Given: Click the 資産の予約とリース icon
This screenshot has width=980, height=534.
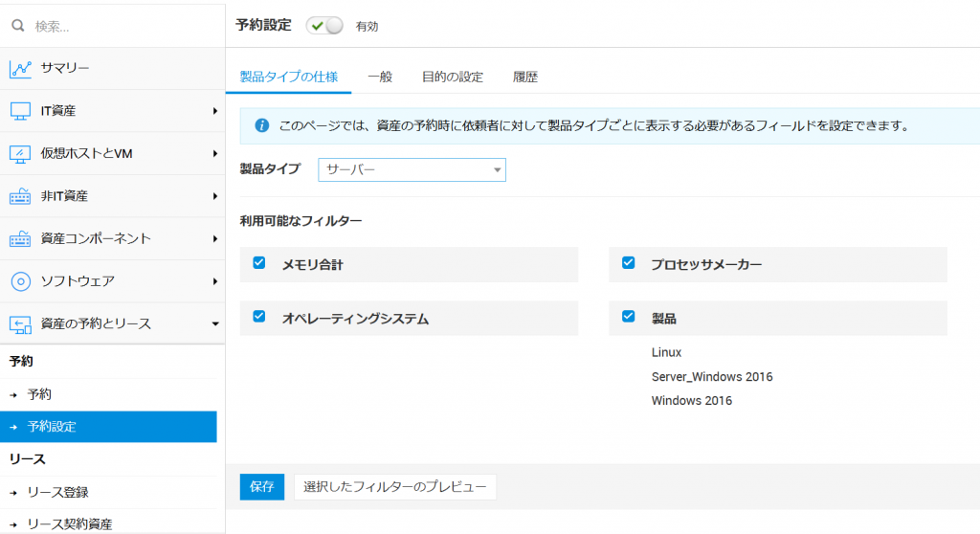Looking at the screenshot, I should click(x=21, y=323).
